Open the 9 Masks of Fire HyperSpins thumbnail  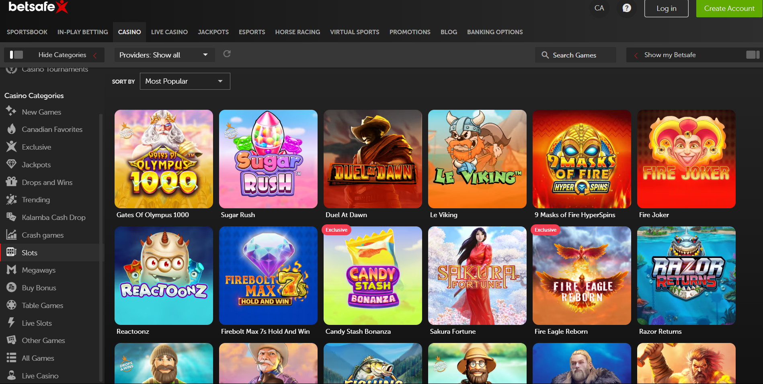tap(582, 159)
